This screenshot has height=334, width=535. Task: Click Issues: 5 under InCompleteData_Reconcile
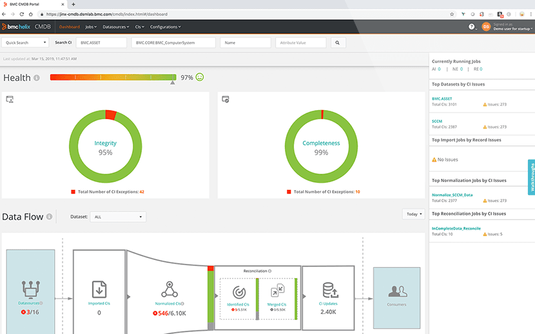pyautogui.click(x=492, y=234)
